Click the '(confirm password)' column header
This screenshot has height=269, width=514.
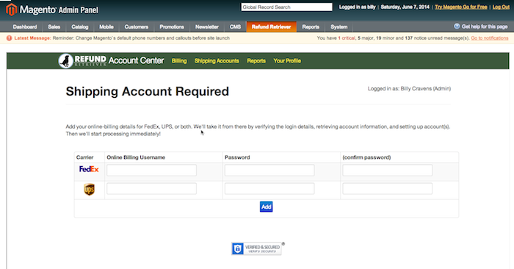click(366, 157)
